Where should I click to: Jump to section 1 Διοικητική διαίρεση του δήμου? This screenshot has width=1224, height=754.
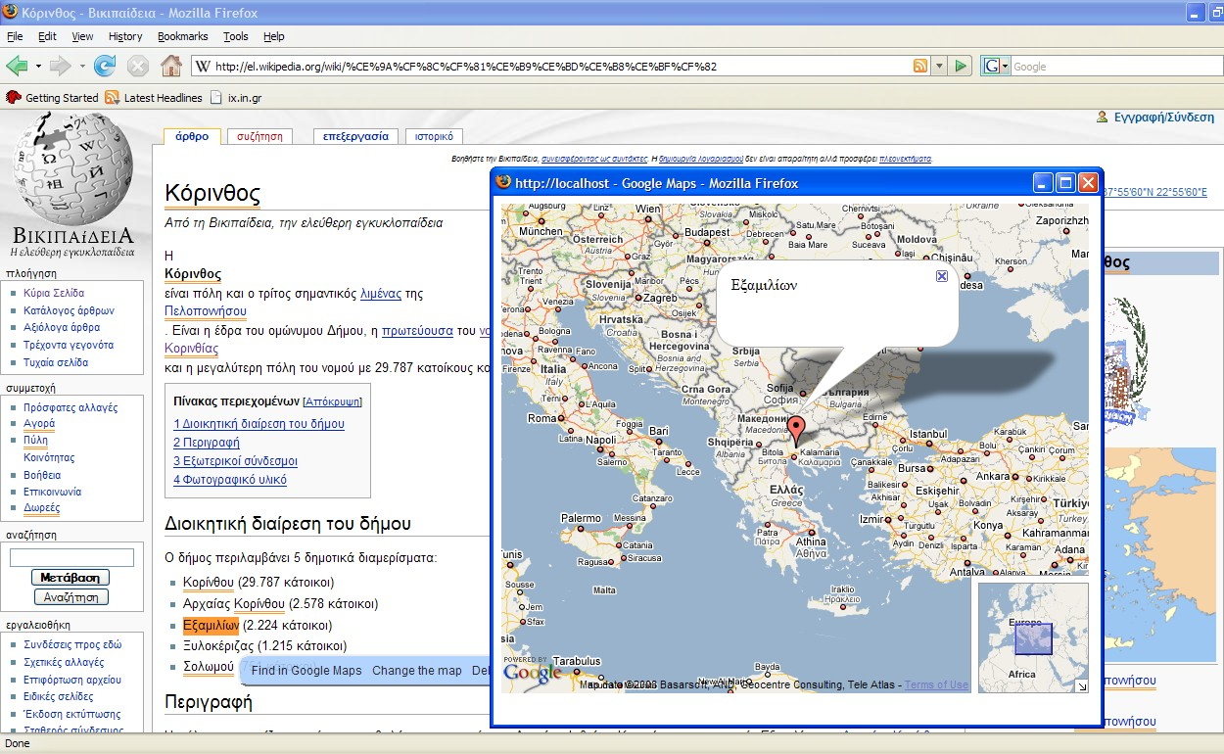[x=259, y=424]
